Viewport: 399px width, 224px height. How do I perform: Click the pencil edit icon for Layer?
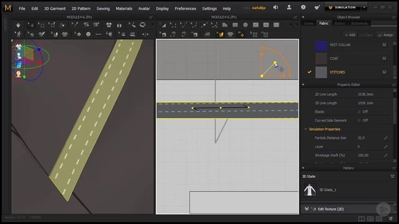point(386,147)
